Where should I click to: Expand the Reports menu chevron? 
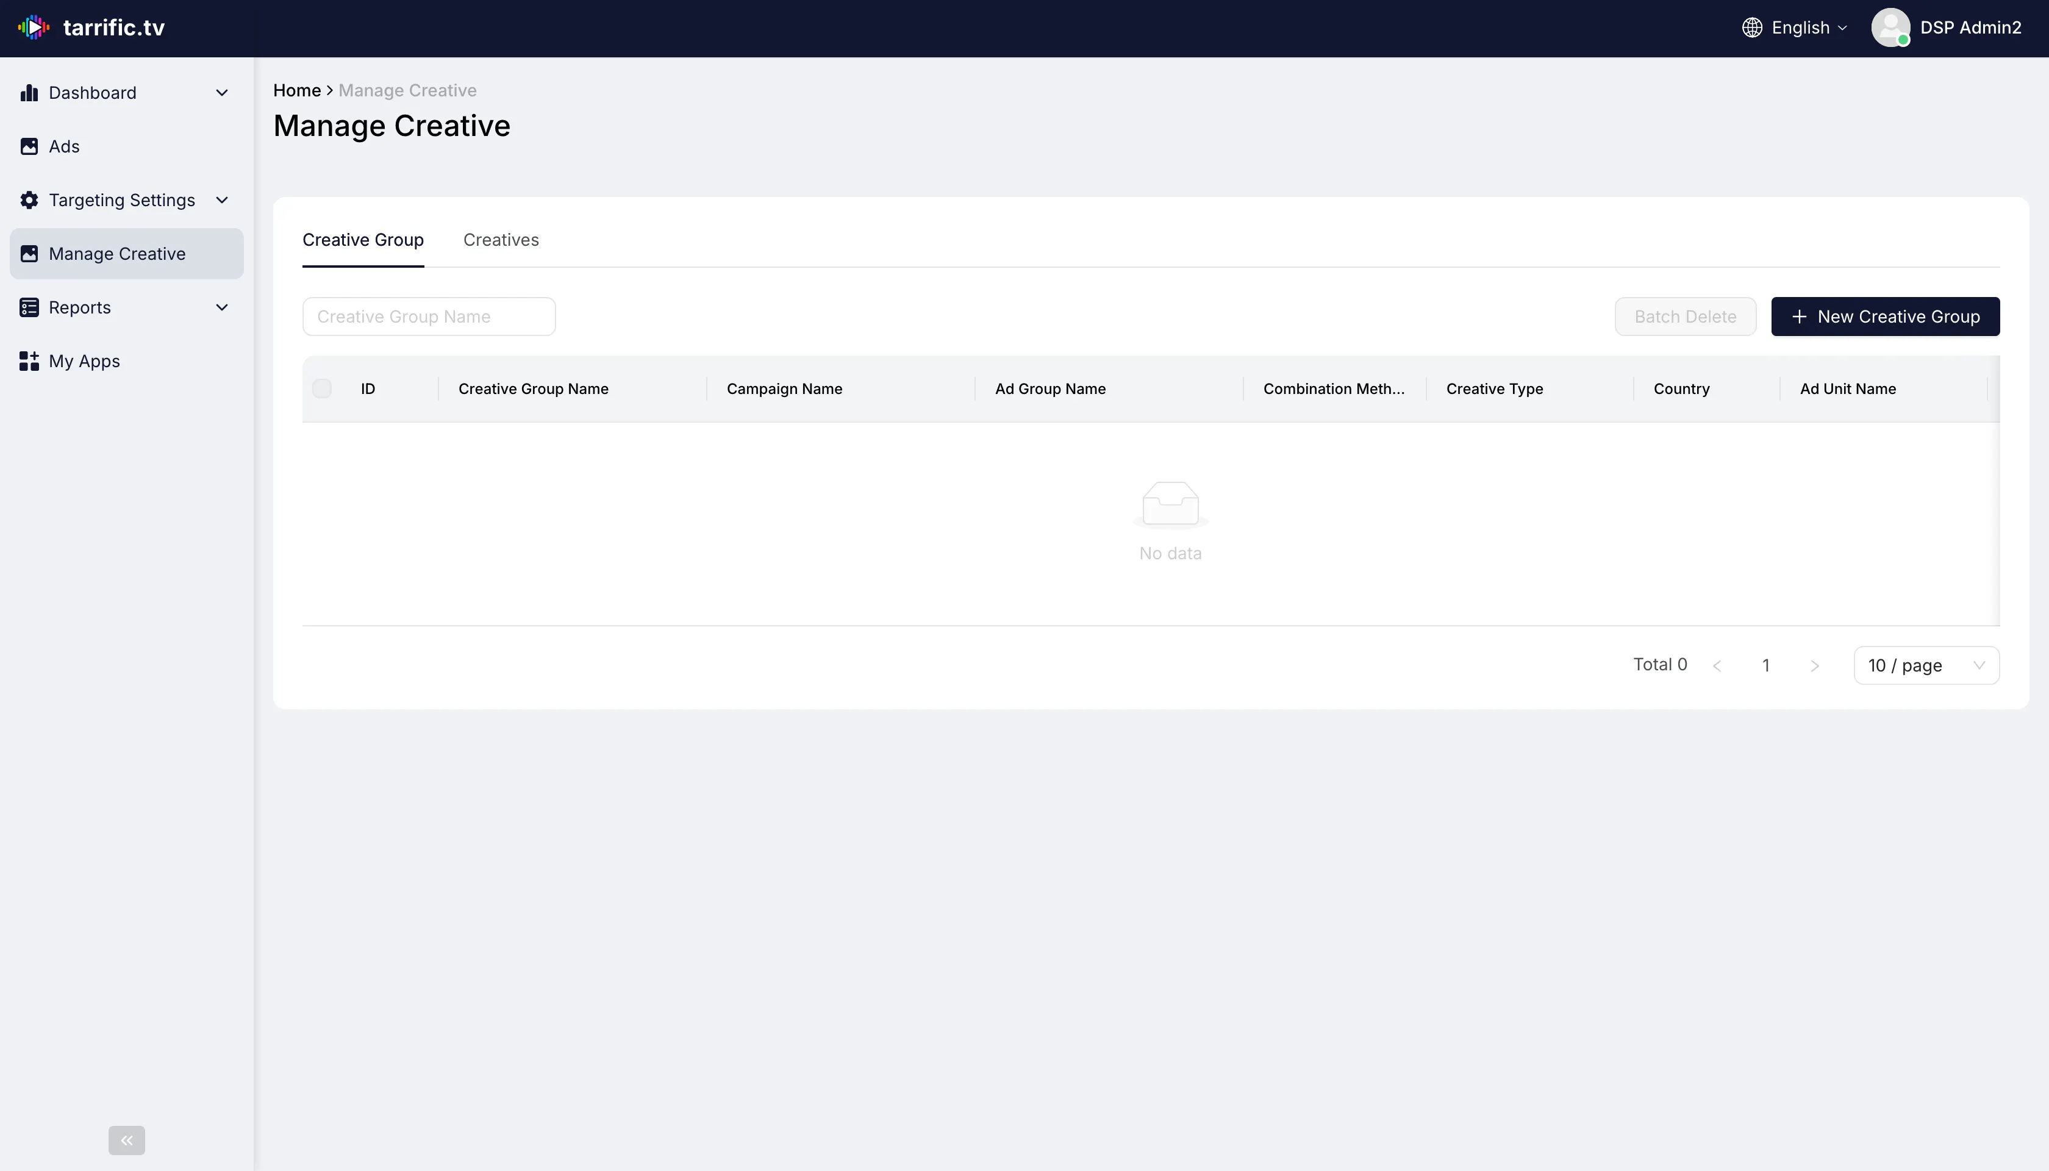(222, 307)
